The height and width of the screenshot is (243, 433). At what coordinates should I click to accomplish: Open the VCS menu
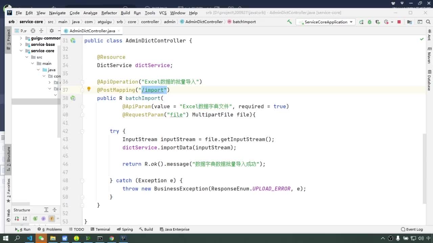163,13
